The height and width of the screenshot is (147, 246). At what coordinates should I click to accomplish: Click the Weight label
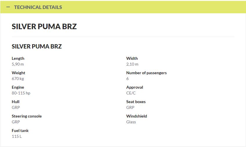(x=18, y=73)
